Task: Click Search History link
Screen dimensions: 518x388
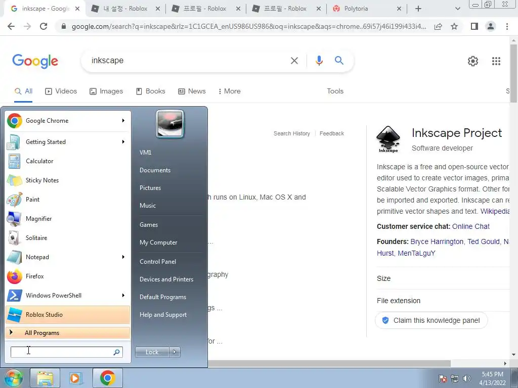Action: coord(292,133)
